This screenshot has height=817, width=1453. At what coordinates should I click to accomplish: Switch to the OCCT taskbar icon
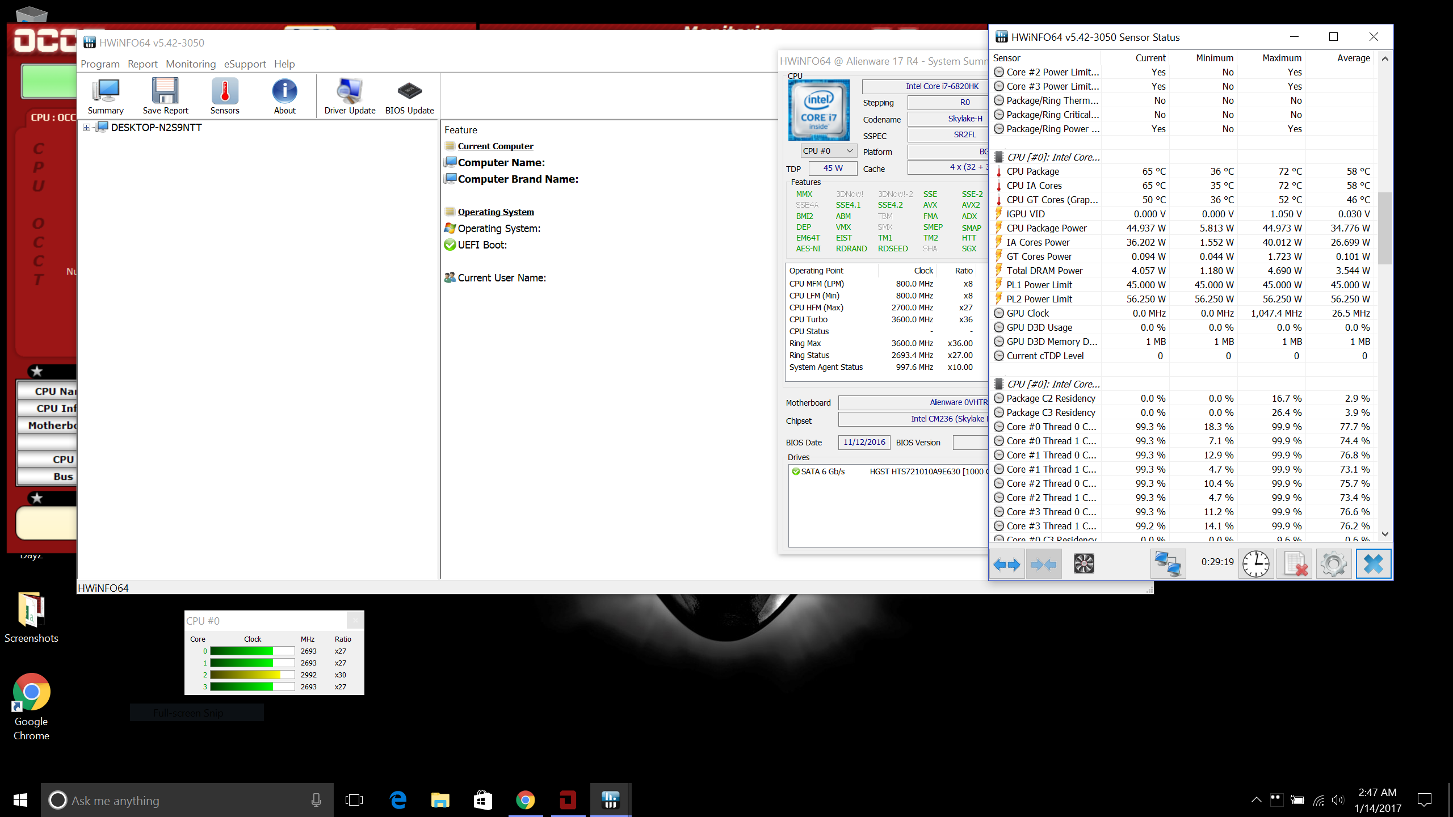[x=568, y=800]
